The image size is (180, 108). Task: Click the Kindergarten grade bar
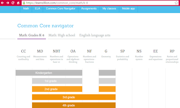coord(49,73)
